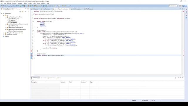The width and height of the screenshot is (188, 106).
Task: Open the Debug button dropdown arrow
Action: click(19, 6)
